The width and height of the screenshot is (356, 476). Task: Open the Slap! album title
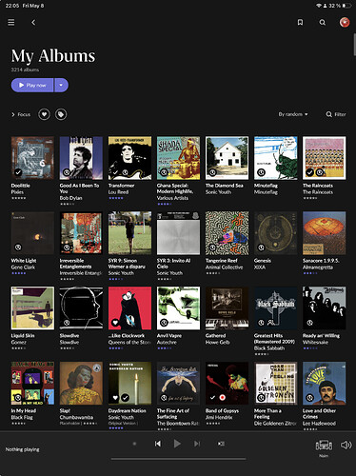[65, 410]
